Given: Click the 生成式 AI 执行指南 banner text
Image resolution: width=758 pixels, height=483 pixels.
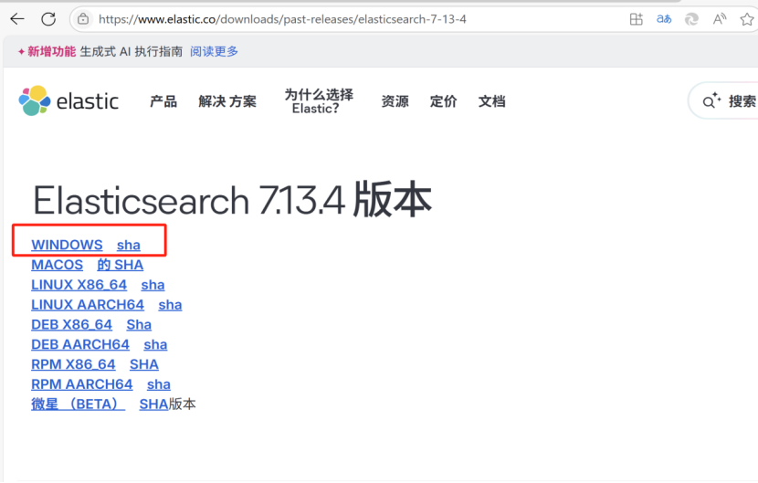Looking at the screenshot, I should 131,51.
